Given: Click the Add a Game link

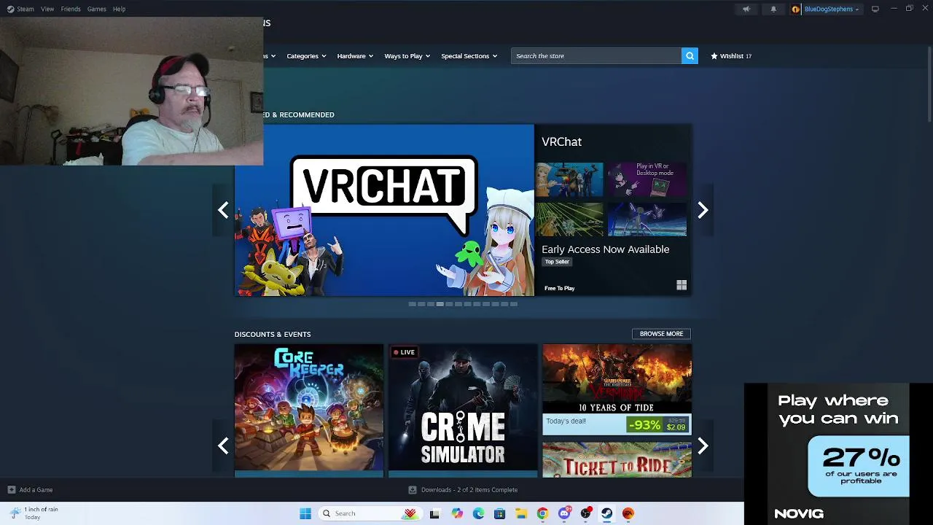Looking at the screenshot, I should pos(36,490).
